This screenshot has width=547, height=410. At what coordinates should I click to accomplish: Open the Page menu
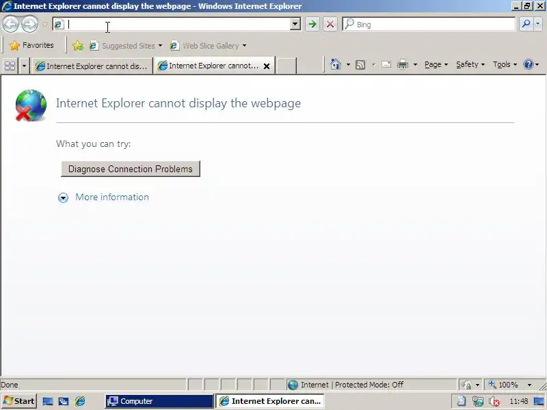click(x=436, y=64)
